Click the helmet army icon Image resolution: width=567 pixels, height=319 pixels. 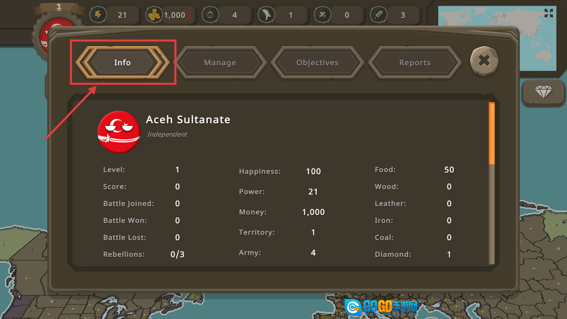pos(210,15)
